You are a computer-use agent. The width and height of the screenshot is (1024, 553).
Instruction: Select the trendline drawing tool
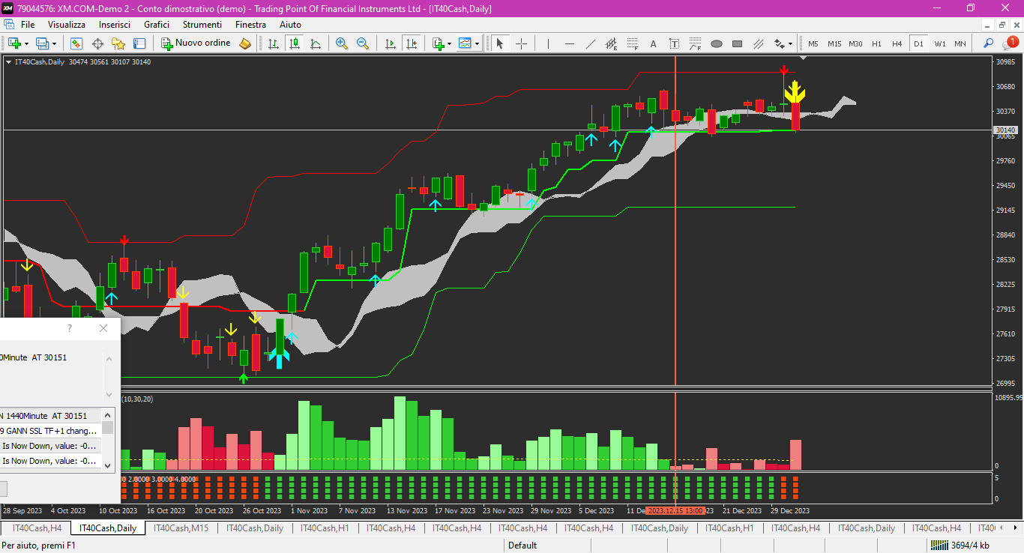pos(591,43)
